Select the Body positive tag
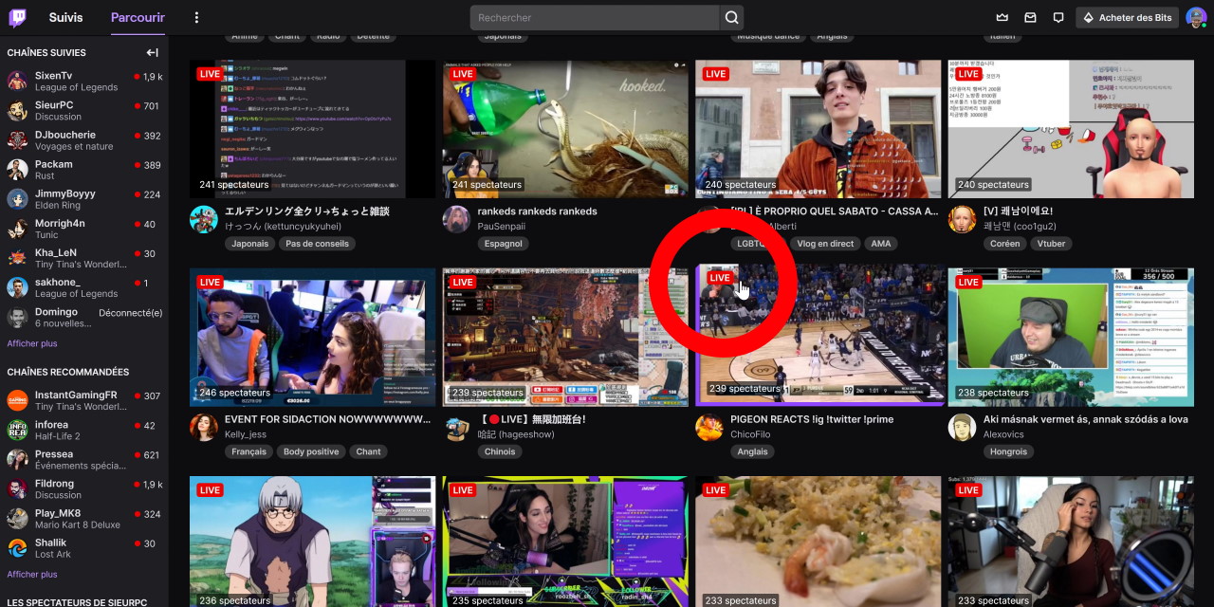The height and width of the screenshot is (607, 1214). click(x=310, y=451)
